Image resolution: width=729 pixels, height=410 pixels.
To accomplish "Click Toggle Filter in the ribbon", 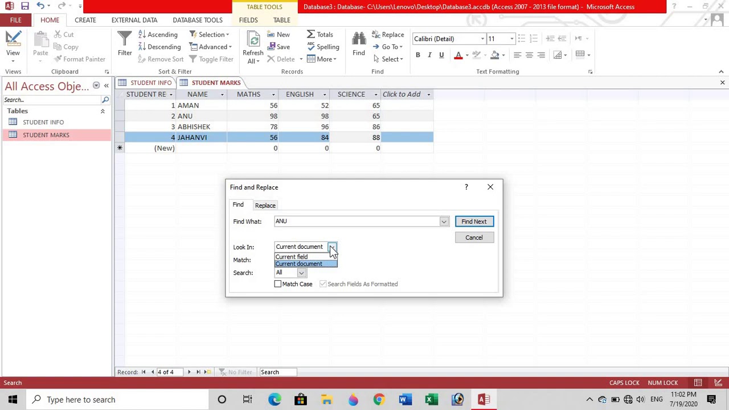I will click(x=211, y=59).
